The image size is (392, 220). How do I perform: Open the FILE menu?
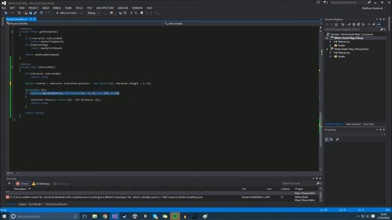[4, 8]
